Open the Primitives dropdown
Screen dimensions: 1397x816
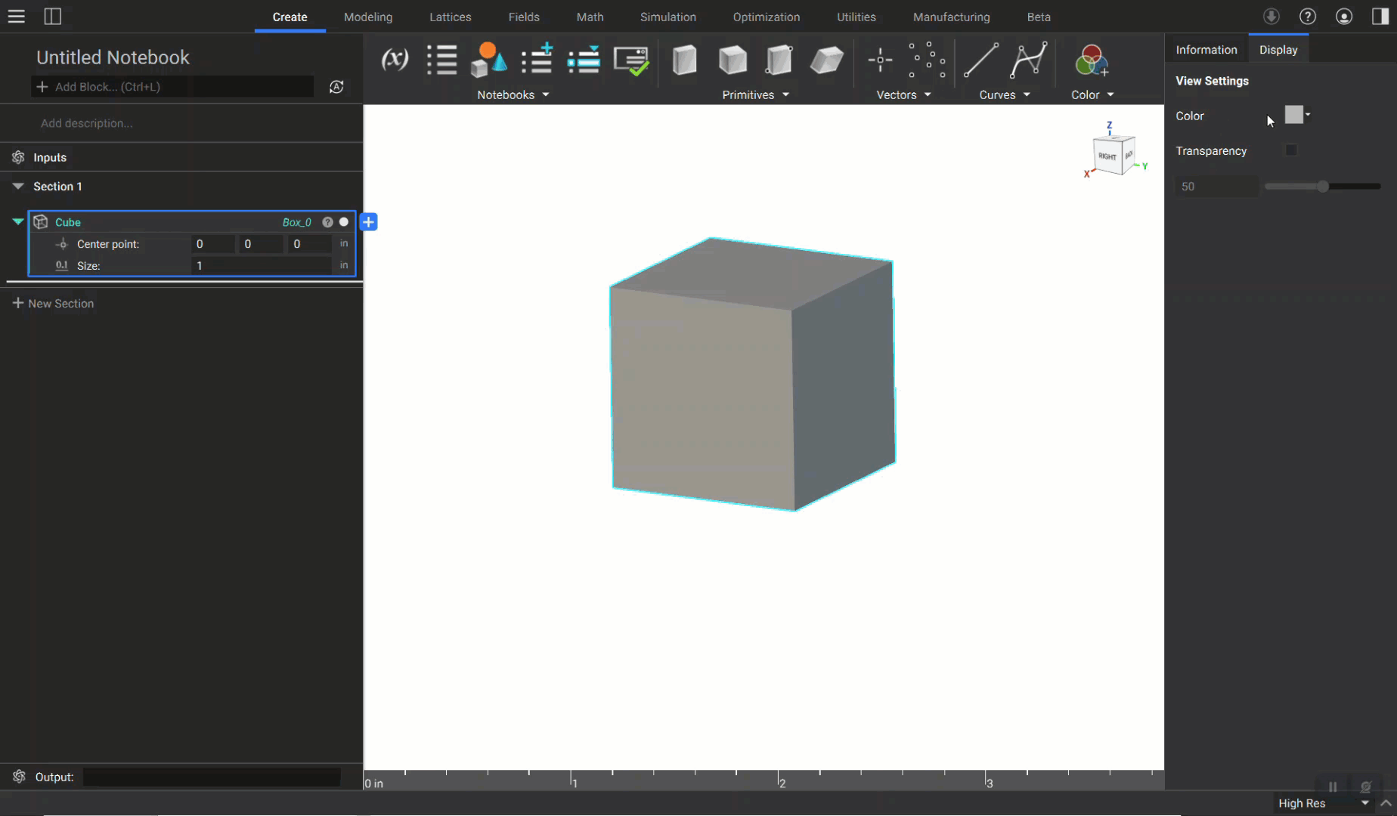[755, 94]
